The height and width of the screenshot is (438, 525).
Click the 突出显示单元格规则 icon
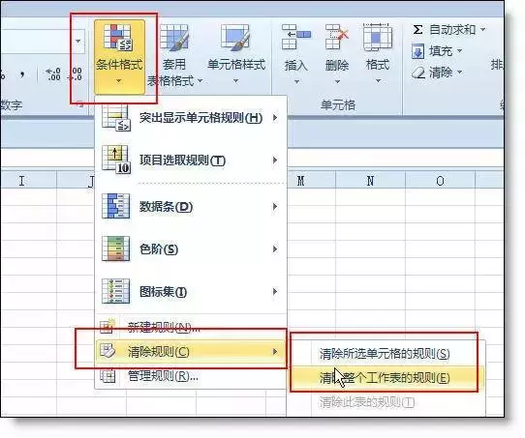pos(116,118)
